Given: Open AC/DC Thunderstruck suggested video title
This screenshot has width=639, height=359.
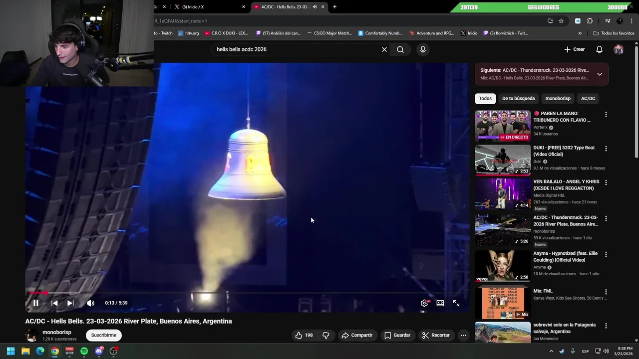Looking at the screenshot, I should point(566,221).
